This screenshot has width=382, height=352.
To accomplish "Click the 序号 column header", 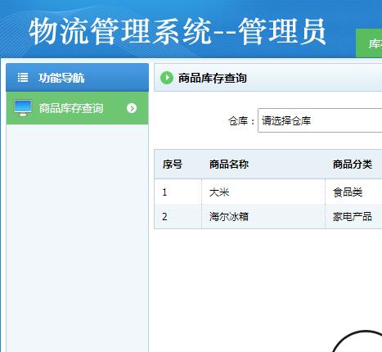I will 173,165.
